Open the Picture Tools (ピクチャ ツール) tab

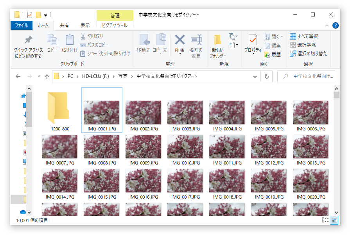(x=115, y=25)
